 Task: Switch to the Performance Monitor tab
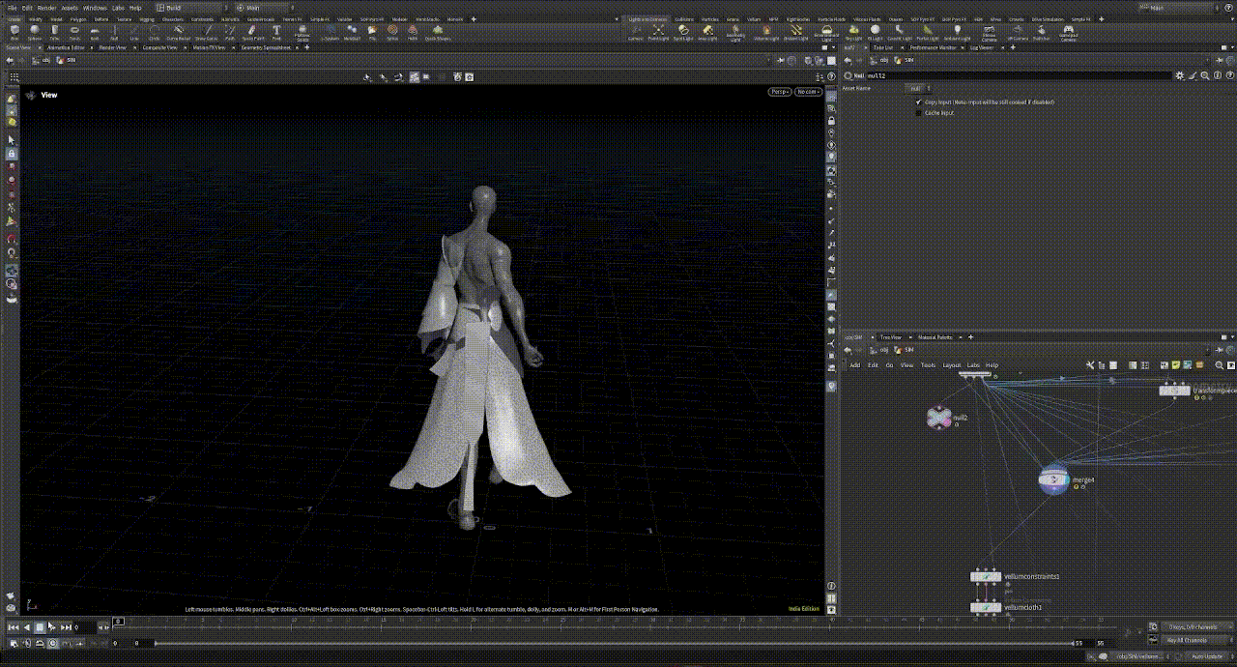934,47
